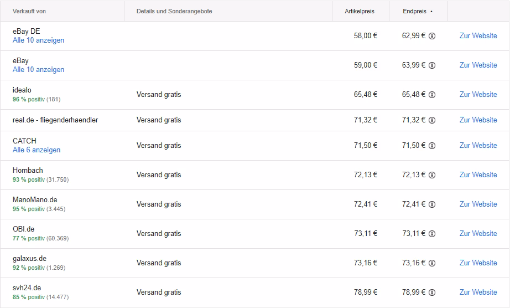Open info icon for ManoMano.de end price

[432, 204]
